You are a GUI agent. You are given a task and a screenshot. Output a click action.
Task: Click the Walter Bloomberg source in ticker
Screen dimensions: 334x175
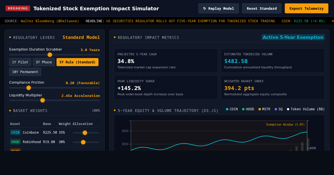(50, 21)
